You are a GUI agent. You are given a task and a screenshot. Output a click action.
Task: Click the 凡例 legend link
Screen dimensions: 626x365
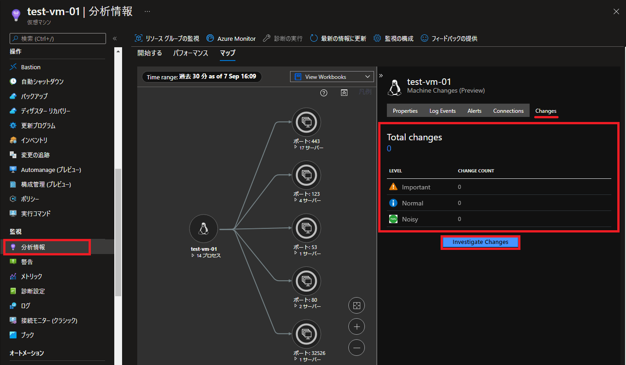[365, 92]
